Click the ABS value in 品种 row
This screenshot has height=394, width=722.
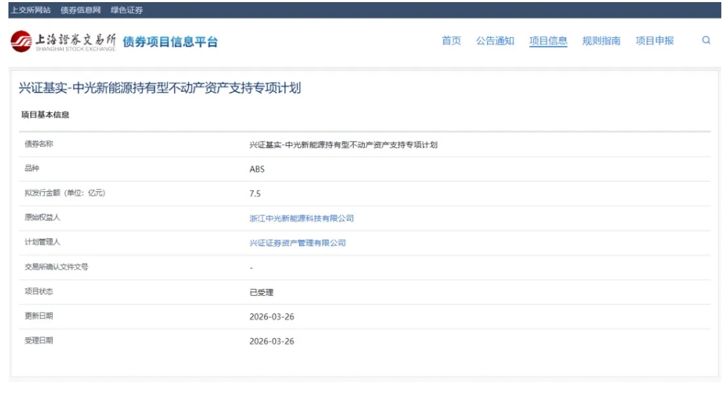point(257,169)
